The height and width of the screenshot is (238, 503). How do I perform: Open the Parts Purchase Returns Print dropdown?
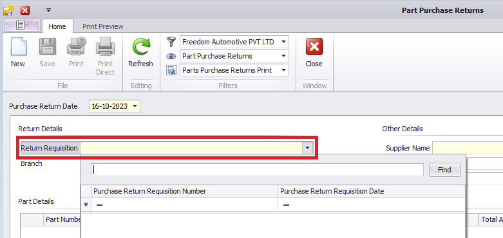click(x=283, y=70)
